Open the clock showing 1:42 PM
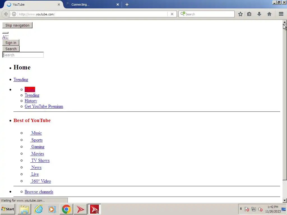Image resolution: width=287 pixels, height=215 pixels. 273,209
